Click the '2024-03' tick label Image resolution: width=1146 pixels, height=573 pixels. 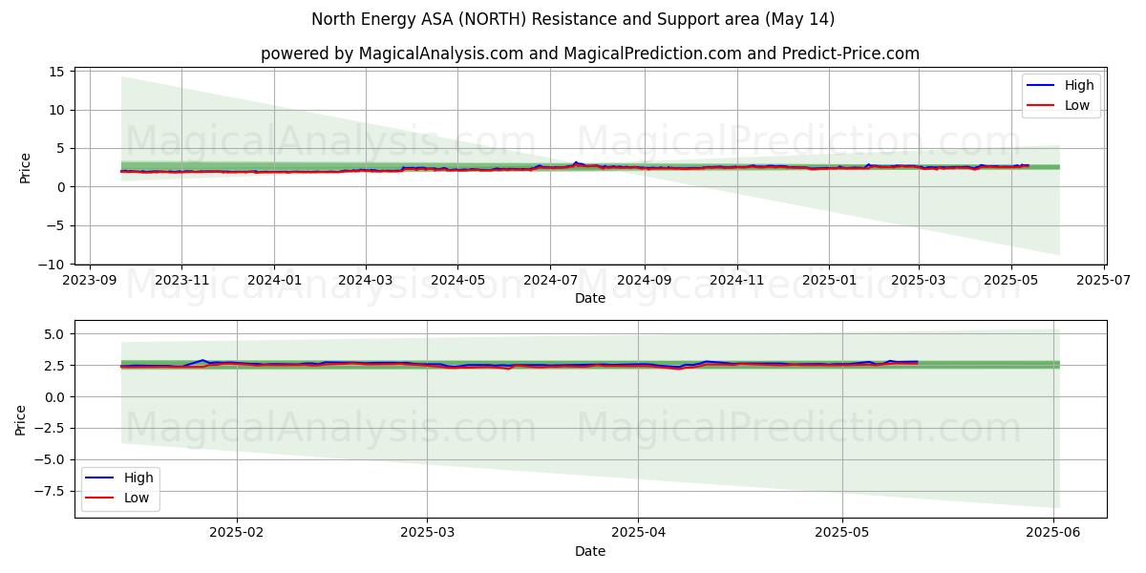pyautogui.click(x=365, y=280)
